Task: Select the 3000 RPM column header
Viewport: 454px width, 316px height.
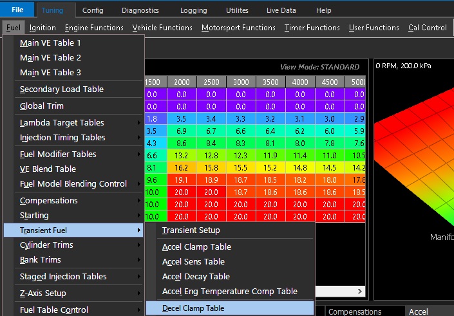Action: 241,82
